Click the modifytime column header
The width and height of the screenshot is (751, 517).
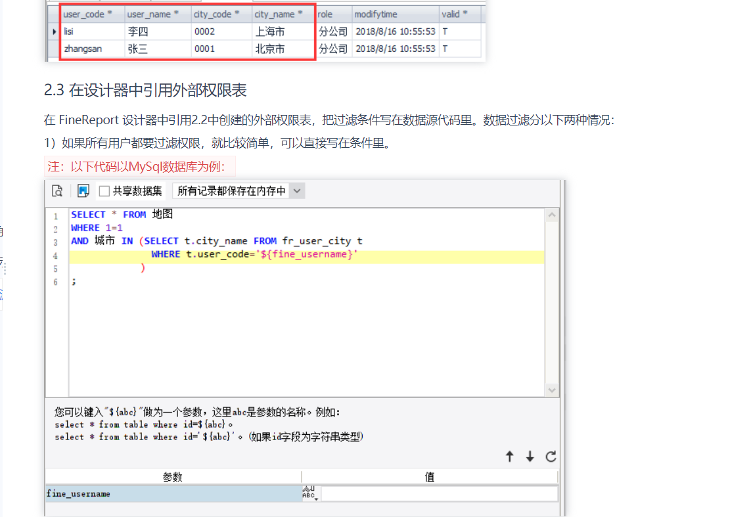point(396,14)
